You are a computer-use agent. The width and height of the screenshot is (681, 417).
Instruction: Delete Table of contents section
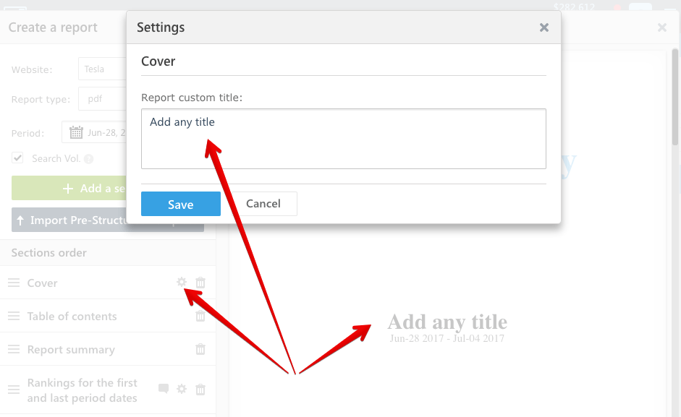(200, 316)
